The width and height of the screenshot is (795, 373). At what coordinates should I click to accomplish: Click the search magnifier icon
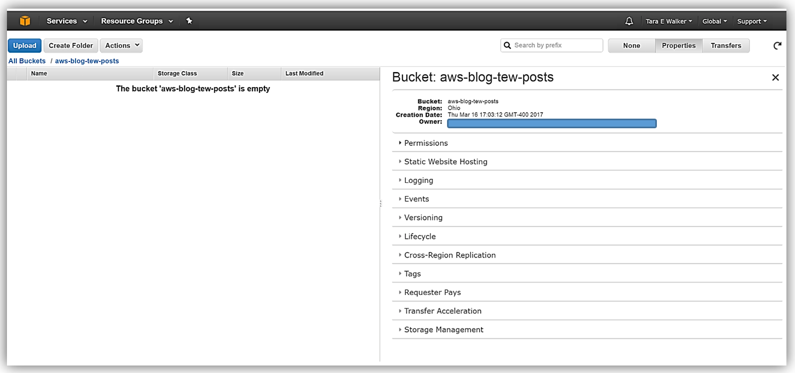pyautogui.click(x=508, y=45)
